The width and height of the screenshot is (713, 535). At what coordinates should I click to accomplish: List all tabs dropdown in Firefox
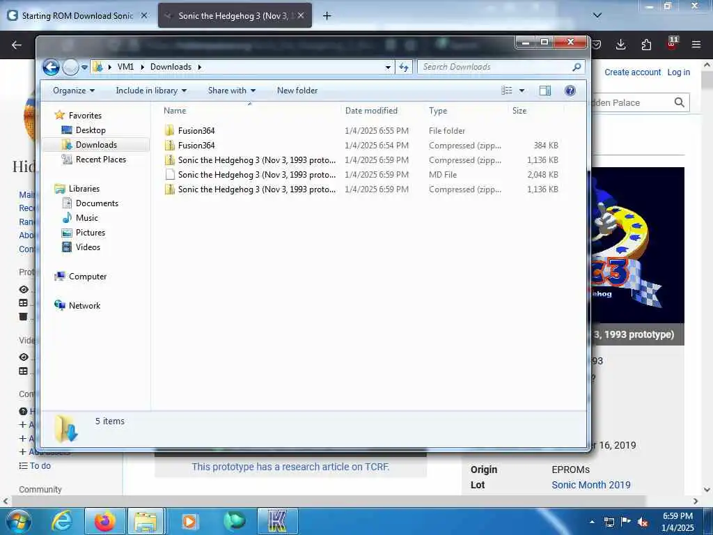pos(597,15)
